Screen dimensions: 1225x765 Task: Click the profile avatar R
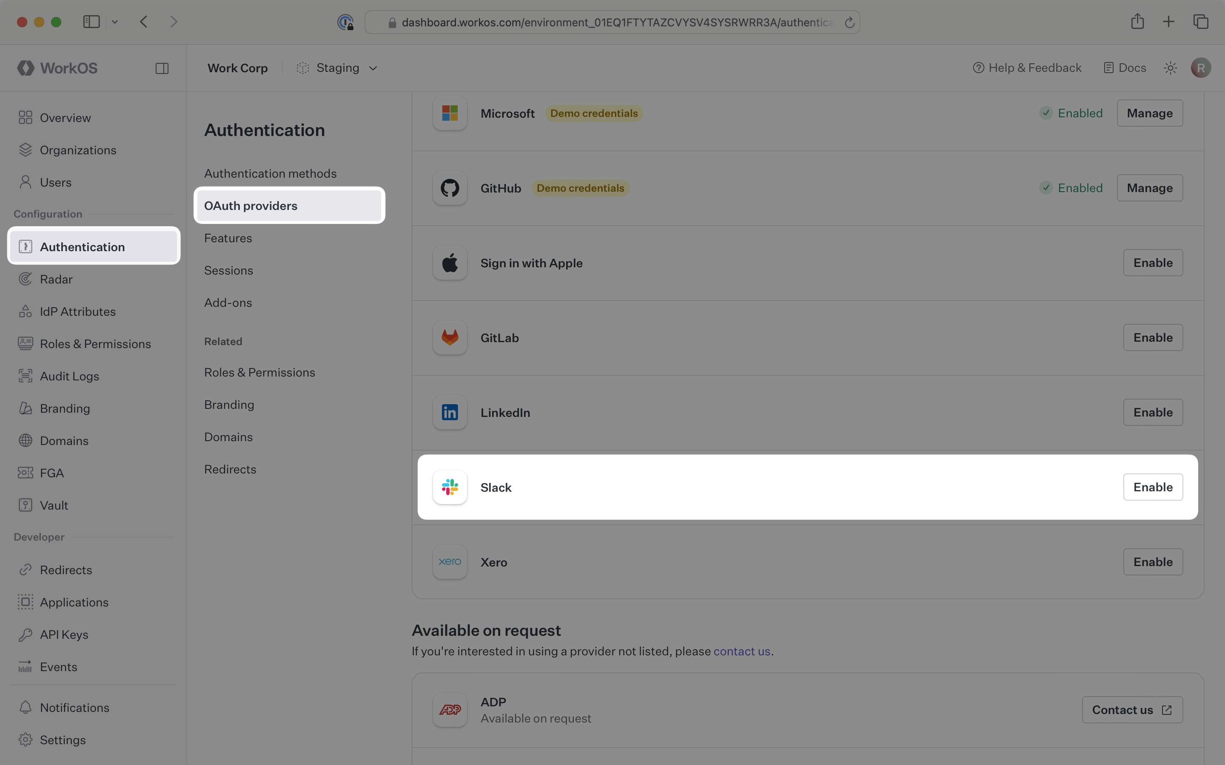coord(1200,67)
